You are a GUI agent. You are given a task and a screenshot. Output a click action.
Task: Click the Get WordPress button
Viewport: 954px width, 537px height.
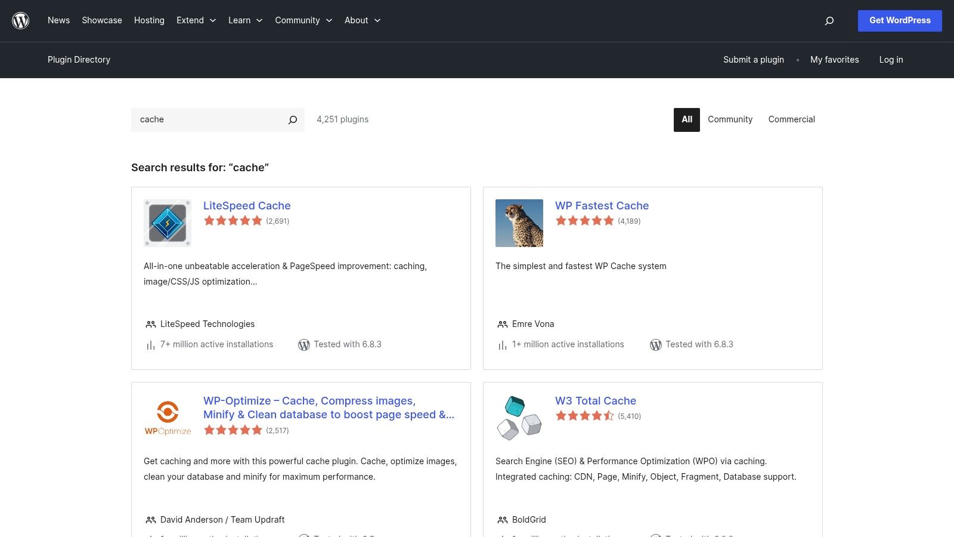click(900, 20)
